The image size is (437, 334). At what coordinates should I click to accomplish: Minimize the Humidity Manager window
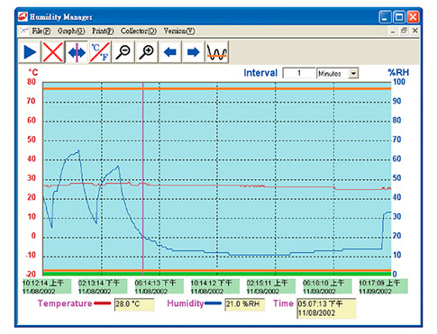point(385,17)
